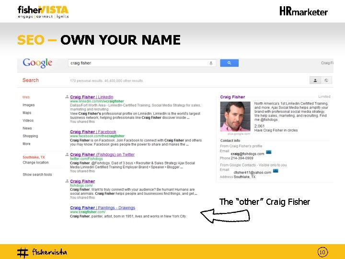Select the Images search category

coord(29,105)
